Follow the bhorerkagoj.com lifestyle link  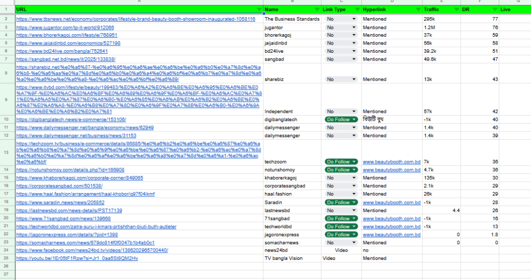pyautogui.click(x=67, y=35)
